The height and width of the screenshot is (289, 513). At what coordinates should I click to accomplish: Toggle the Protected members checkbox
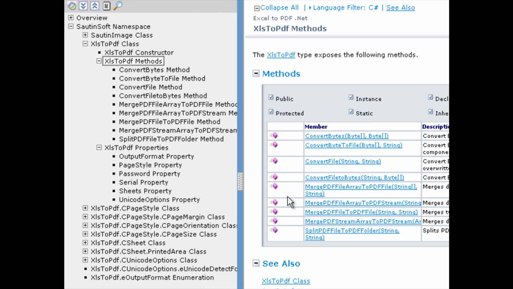click(x=271, y=112)
